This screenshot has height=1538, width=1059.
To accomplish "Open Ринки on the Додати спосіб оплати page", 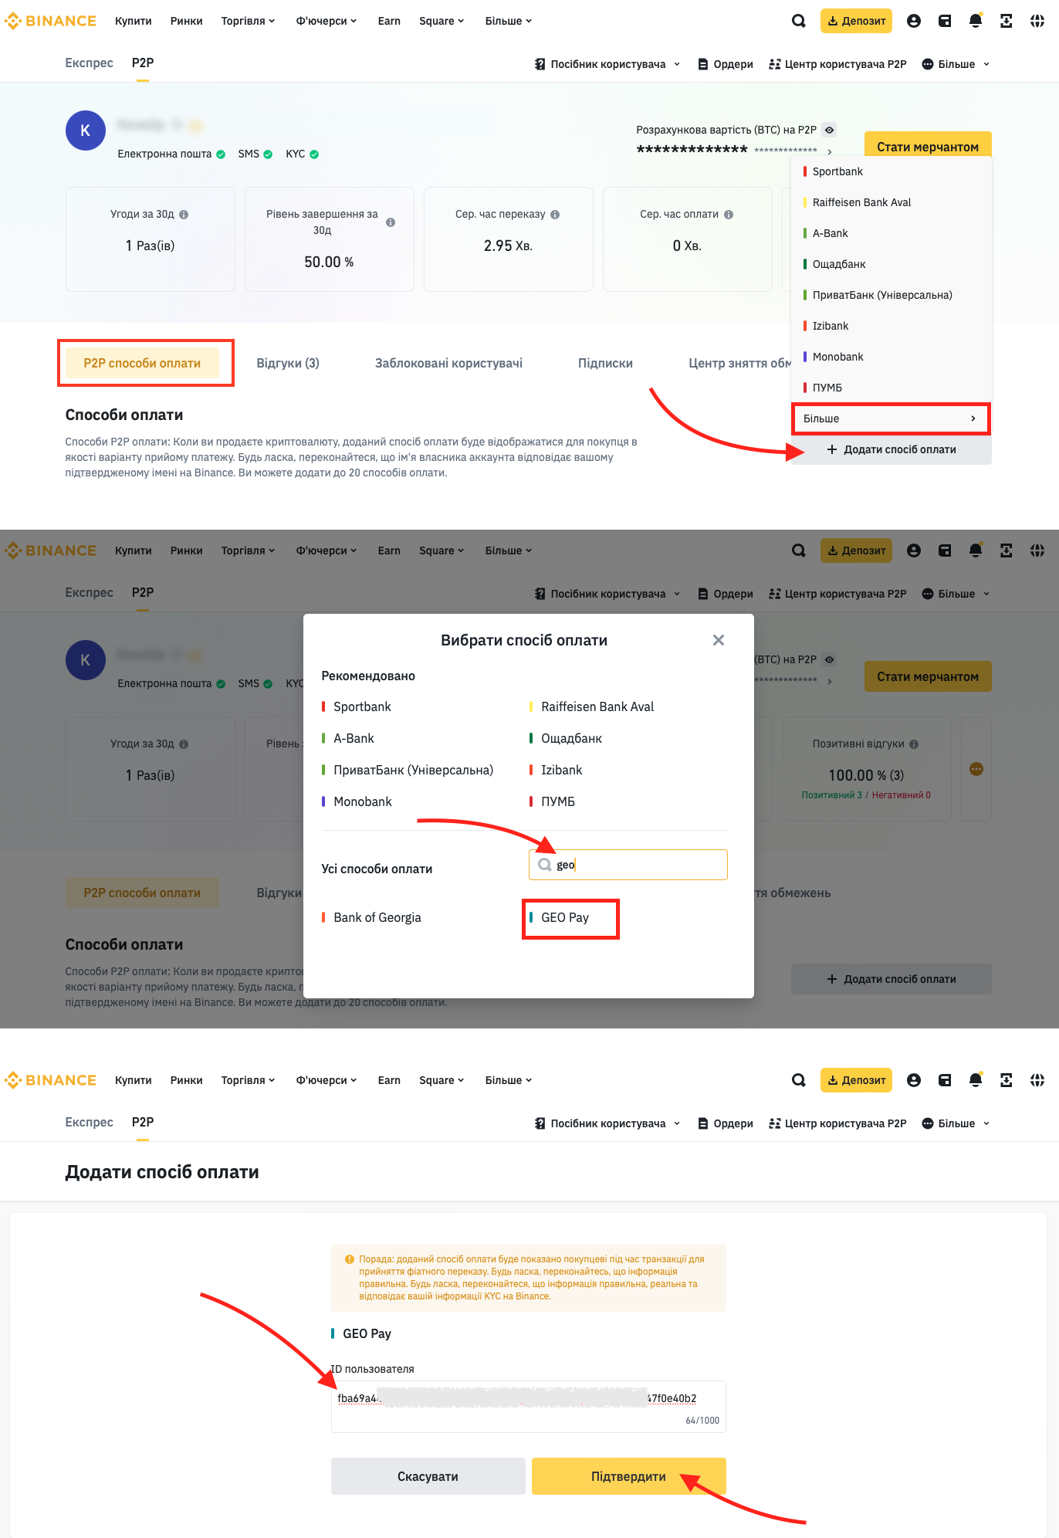I will 186,1080.
